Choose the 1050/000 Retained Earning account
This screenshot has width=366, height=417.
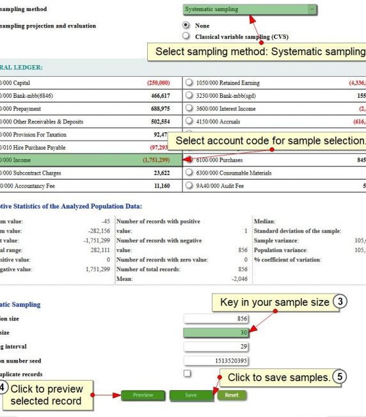[x=189, y=83]
